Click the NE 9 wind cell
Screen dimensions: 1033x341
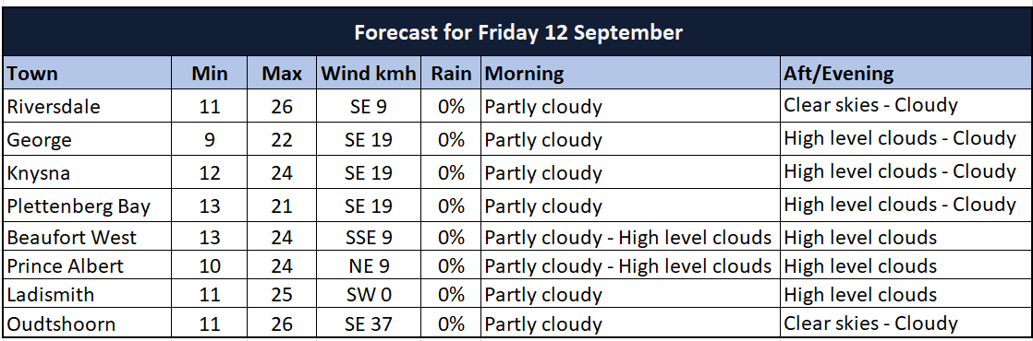[369, 265]
